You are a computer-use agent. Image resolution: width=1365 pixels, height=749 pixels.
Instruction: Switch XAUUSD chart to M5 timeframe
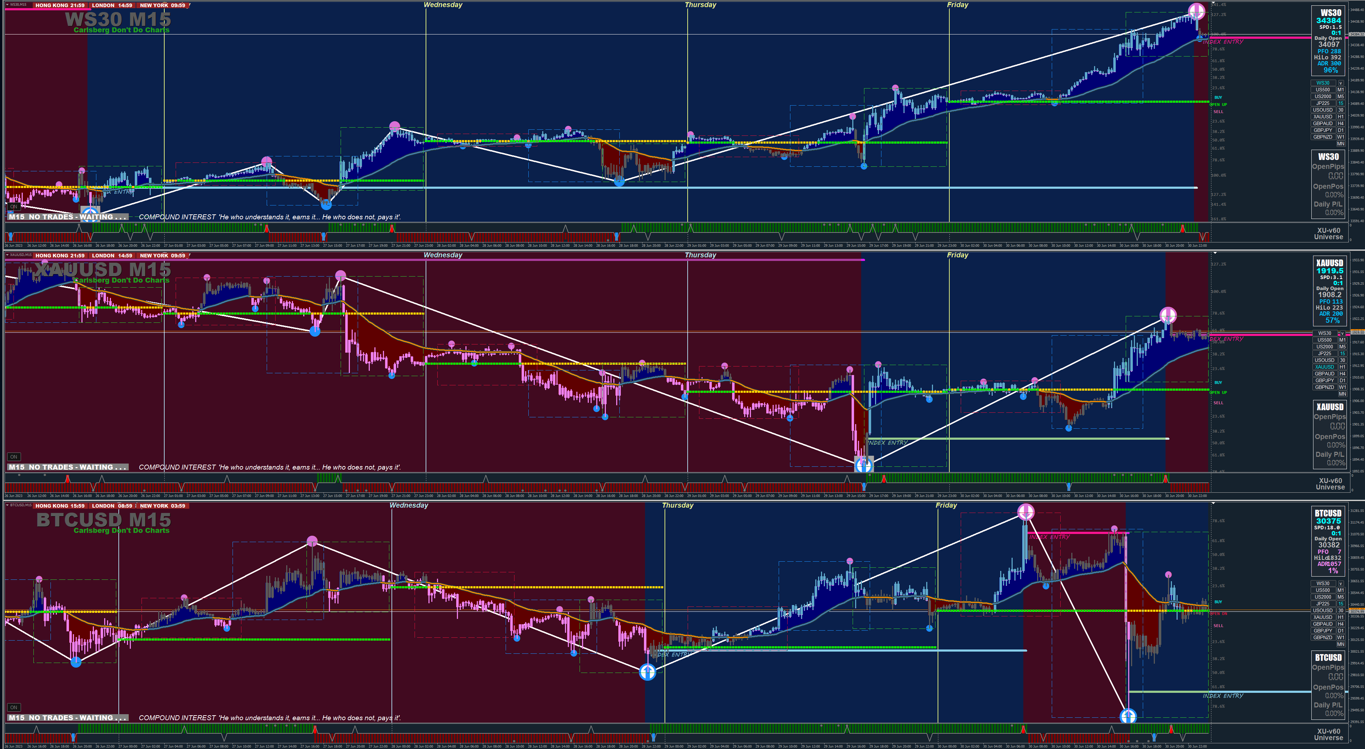(1342, 347)
